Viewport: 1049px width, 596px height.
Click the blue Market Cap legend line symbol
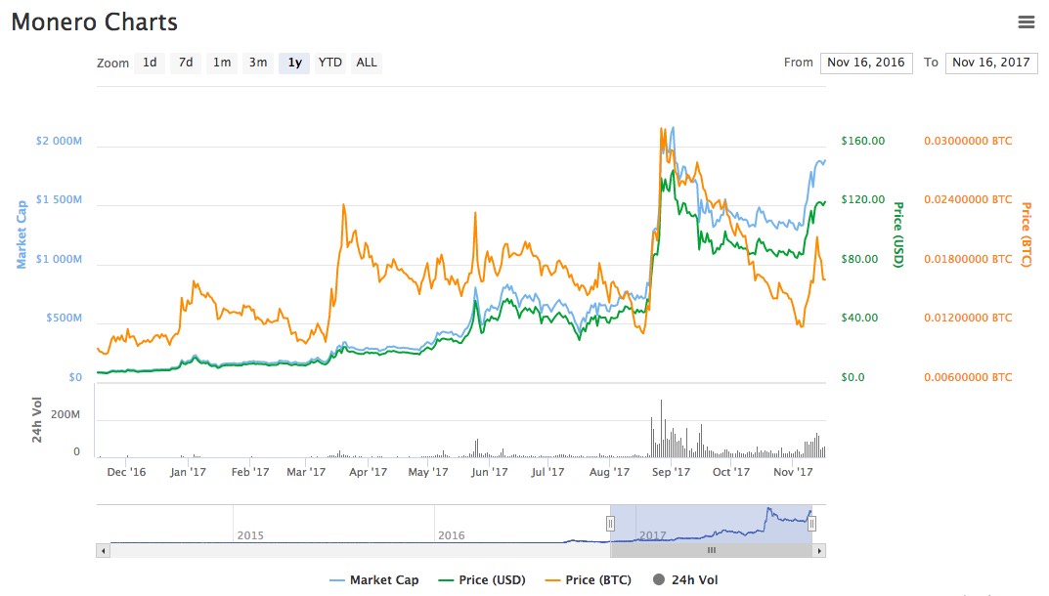point(336,580)
